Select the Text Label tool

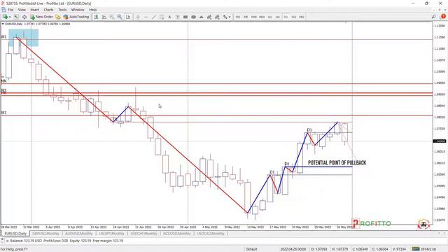click(177, 17)
